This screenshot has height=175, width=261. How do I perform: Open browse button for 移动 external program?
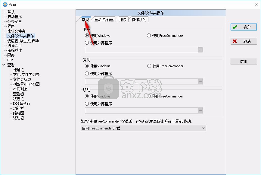coord(200,111)
